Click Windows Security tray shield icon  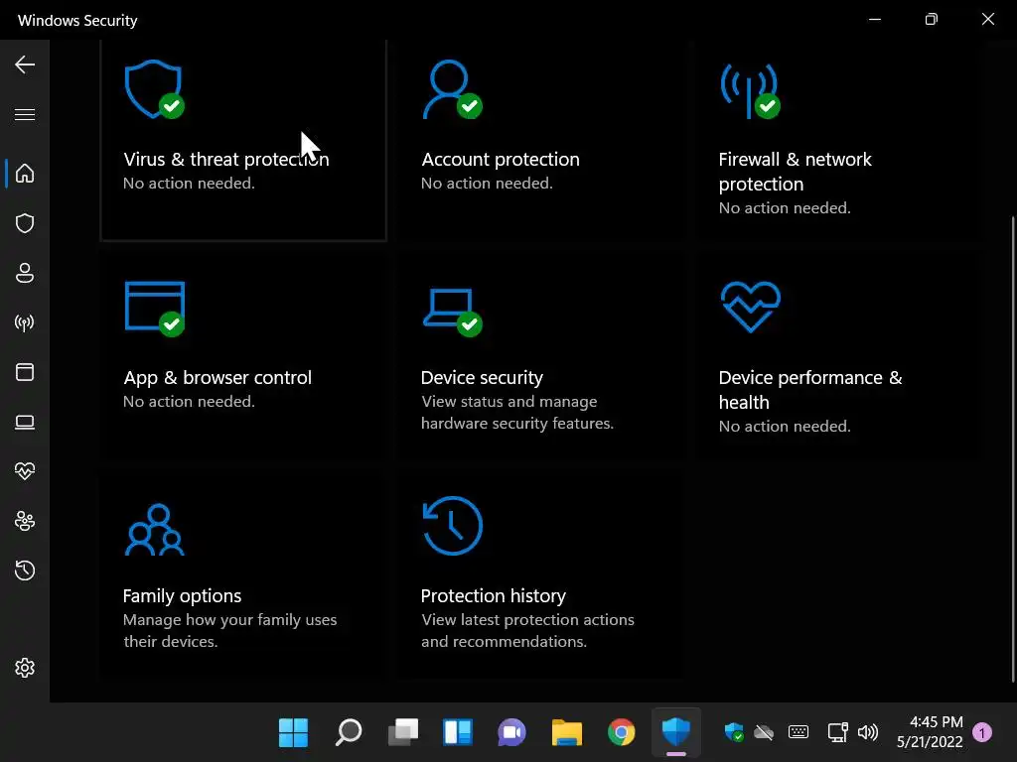coord(734,732)
